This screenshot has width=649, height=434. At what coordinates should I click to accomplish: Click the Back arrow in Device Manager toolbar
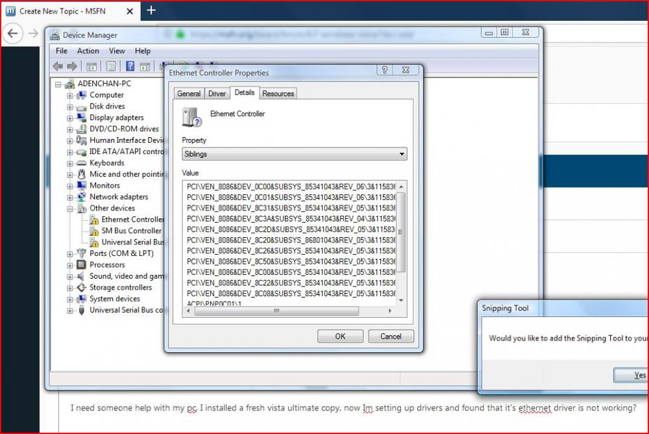coord(58,66)
